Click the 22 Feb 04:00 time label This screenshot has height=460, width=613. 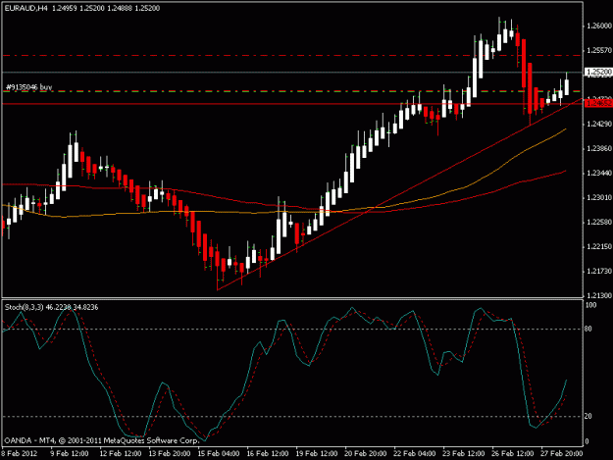pos(415,453)
